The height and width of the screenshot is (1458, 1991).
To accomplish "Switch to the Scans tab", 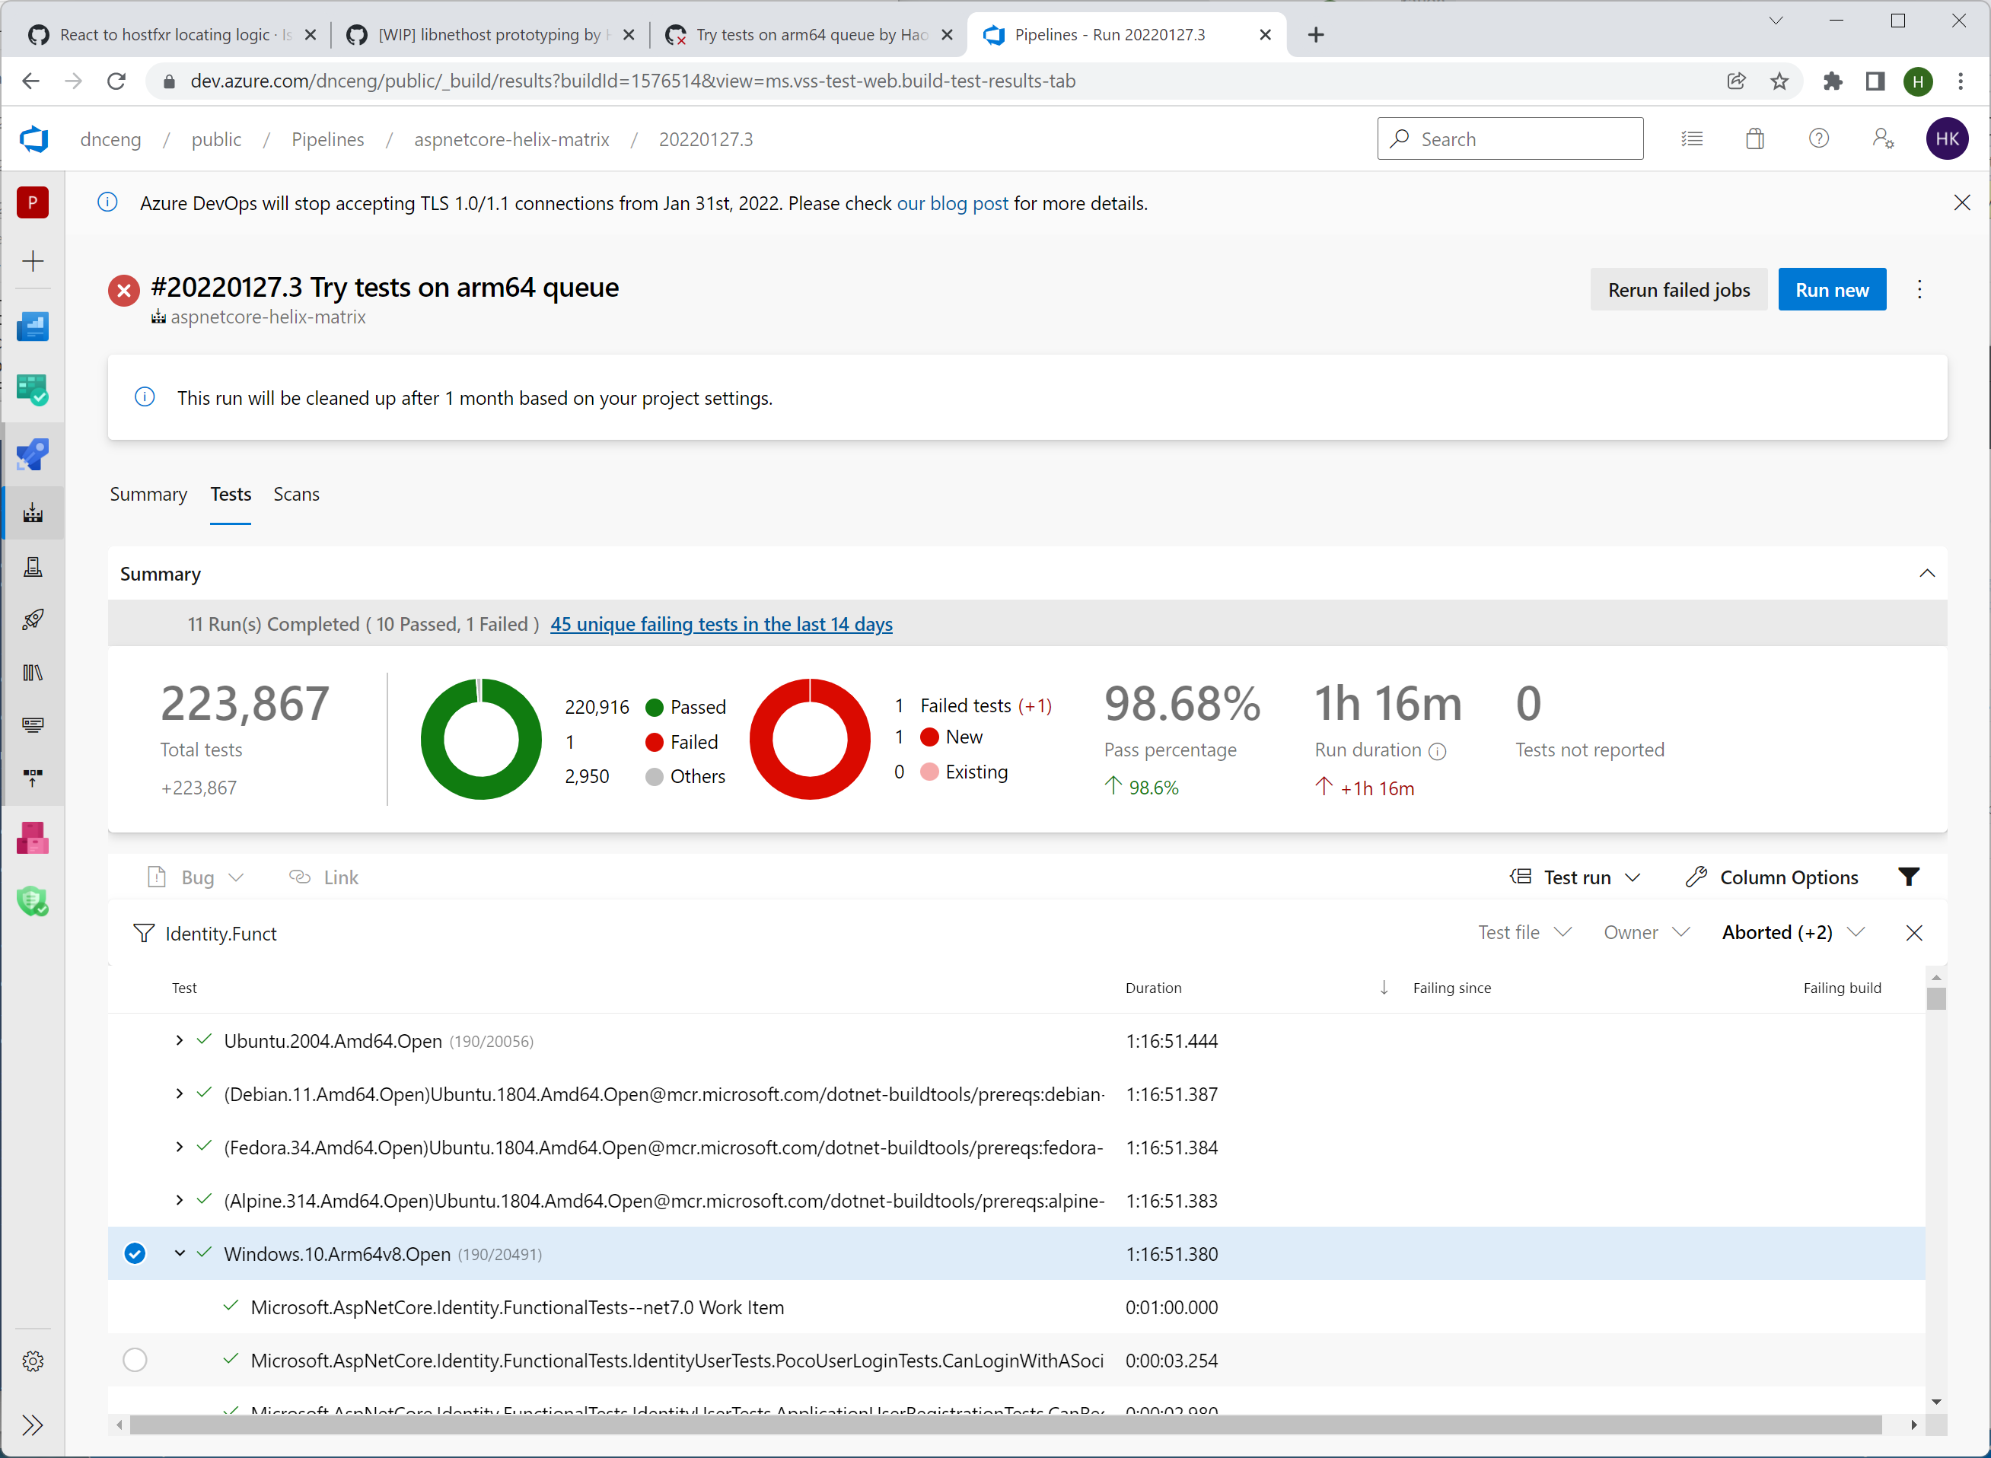I will click(295, 494).
